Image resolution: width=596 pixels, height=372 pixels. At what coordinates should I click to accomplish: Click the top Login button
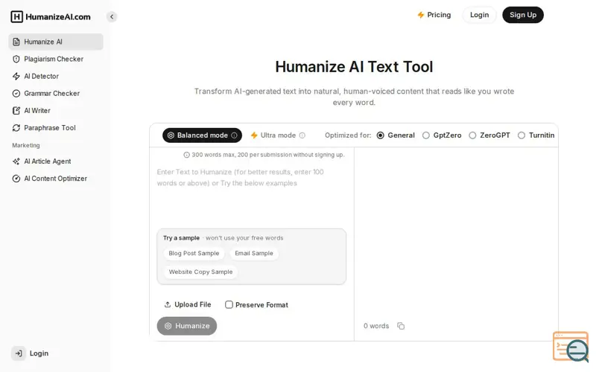479,15
